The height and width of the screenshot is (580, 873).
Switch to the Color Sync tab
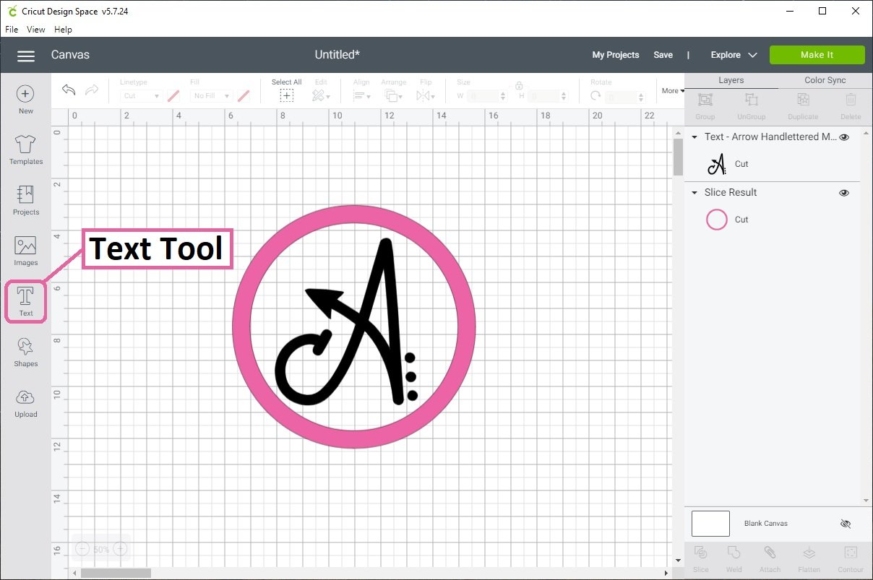(825, 80)
